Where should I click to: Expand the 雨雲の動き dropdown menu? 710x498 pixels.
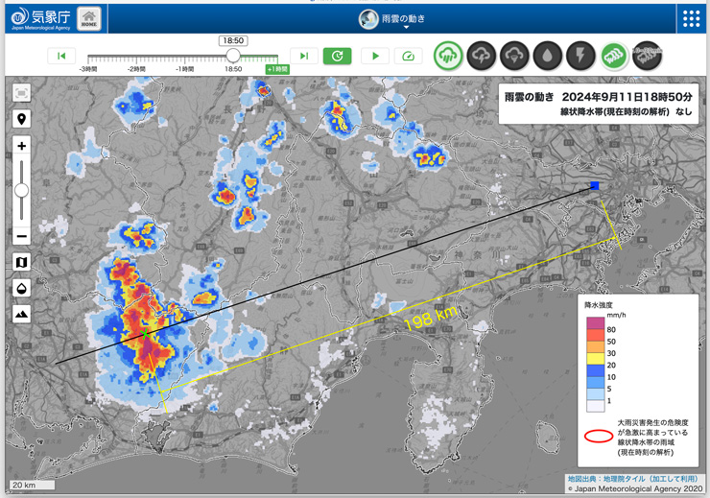pos(405,20)
